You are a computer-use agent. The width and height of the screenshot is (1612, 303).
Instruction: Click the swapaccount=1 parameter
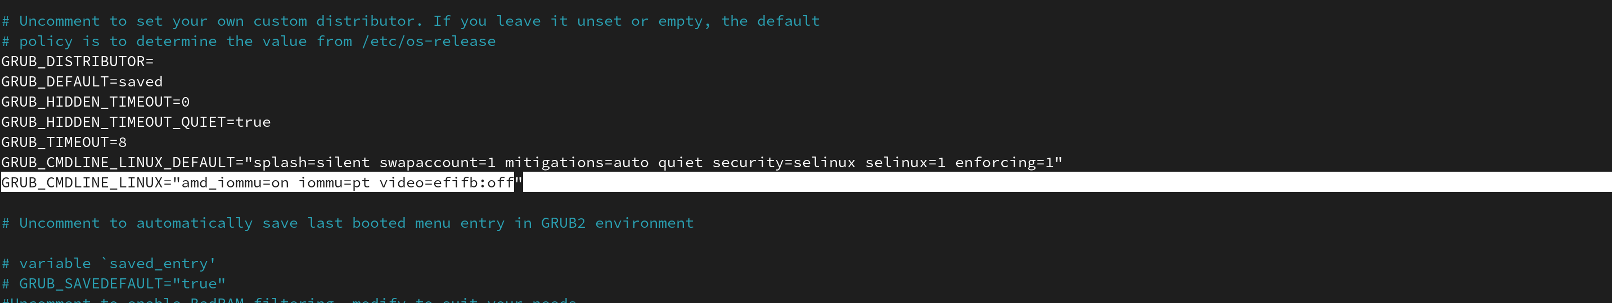point(438,162)
